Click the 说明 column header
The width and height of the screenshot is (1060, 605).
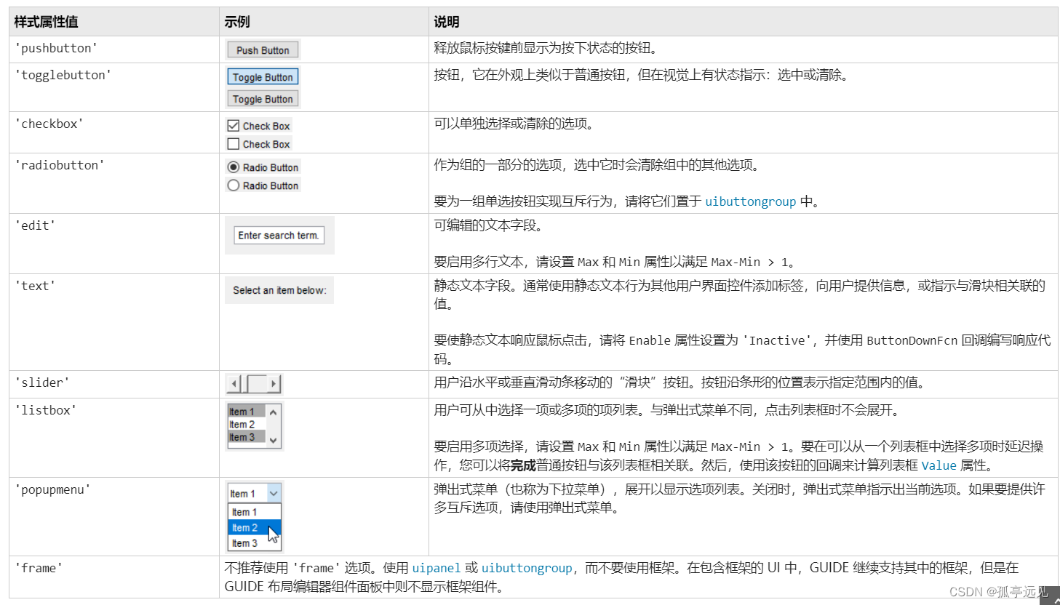point(447,22)
